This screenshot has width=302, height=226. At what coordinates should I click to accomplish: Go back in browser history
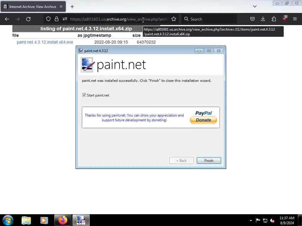(x=7, y=19)
